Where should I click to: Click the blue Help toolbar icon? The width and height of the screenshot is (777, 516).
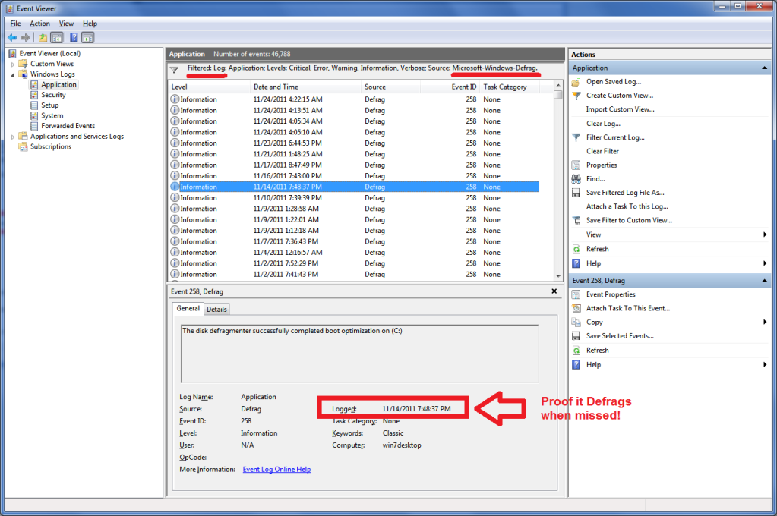click(x=74, y=37)
